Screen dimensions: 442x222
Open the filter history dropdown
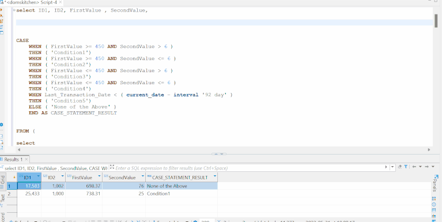(x=392, y=167)
